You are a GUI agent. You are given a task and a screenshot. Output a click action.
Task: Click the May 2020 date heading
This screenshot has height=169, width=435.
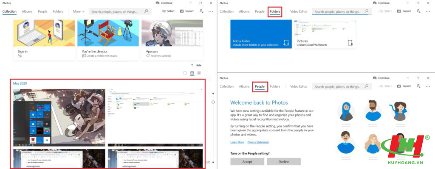click(x=20, y=83)
